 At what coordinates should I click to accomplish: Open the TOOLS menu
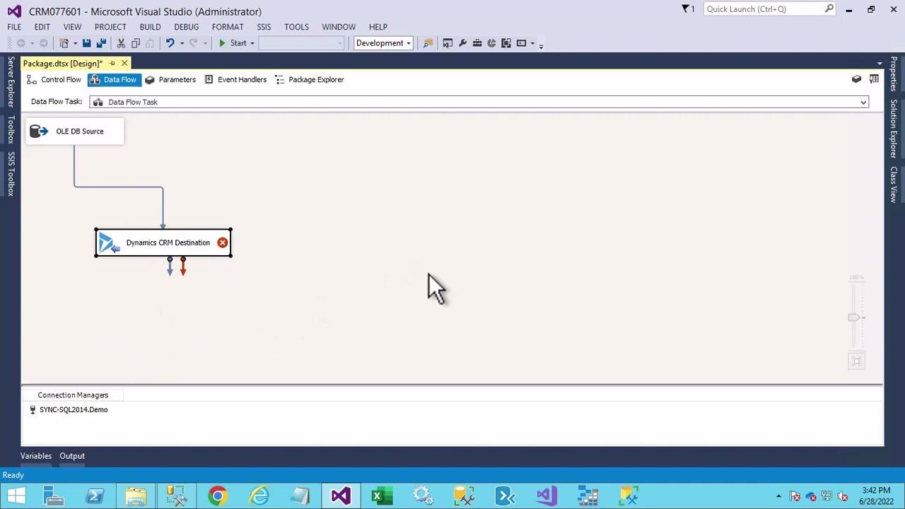296,27
